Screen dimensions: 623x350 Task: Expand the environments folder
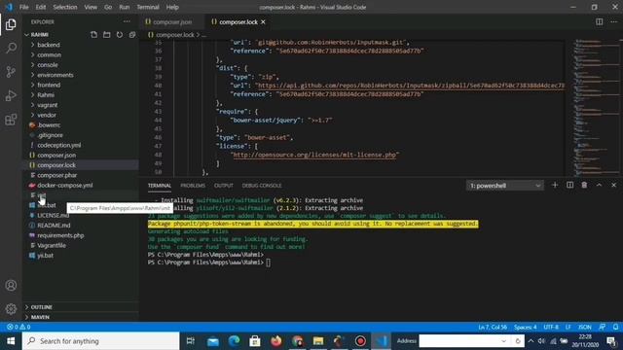pyautogui.click(x=55, y=75)
